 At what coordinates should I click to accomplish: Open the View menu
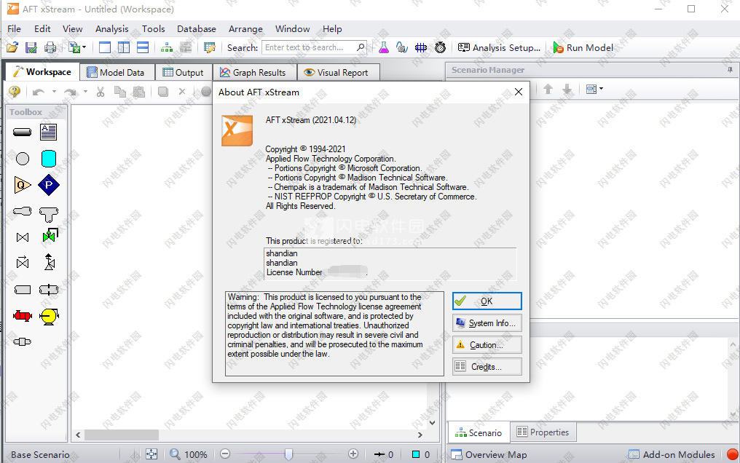pos(73,29)
